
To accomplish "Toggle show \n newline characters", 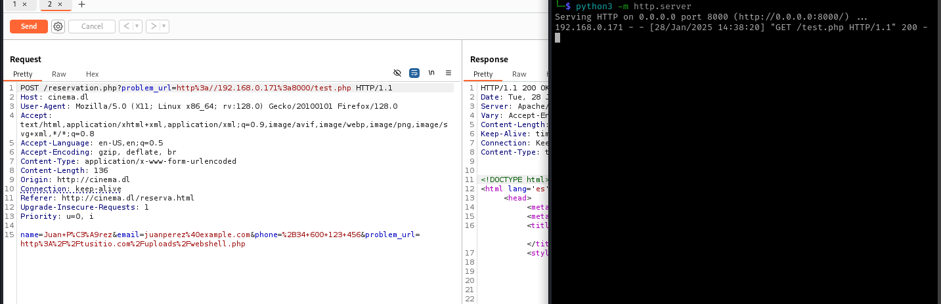I will point(431,73).
